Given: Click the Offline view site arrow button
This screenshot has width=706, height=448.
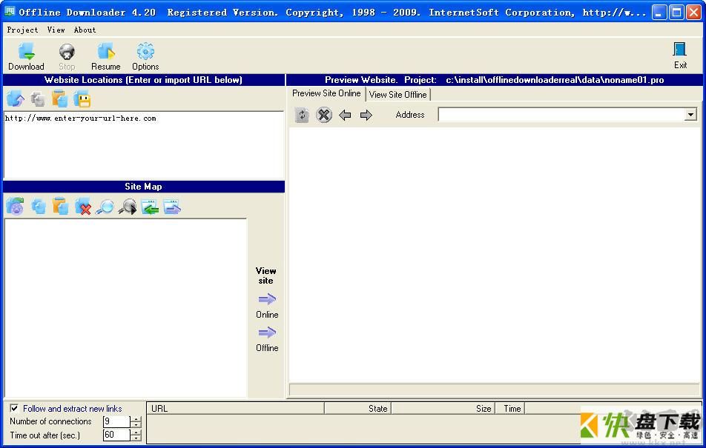Looking at the screenshot, I should pyautogui.click(x=266, y=332).
